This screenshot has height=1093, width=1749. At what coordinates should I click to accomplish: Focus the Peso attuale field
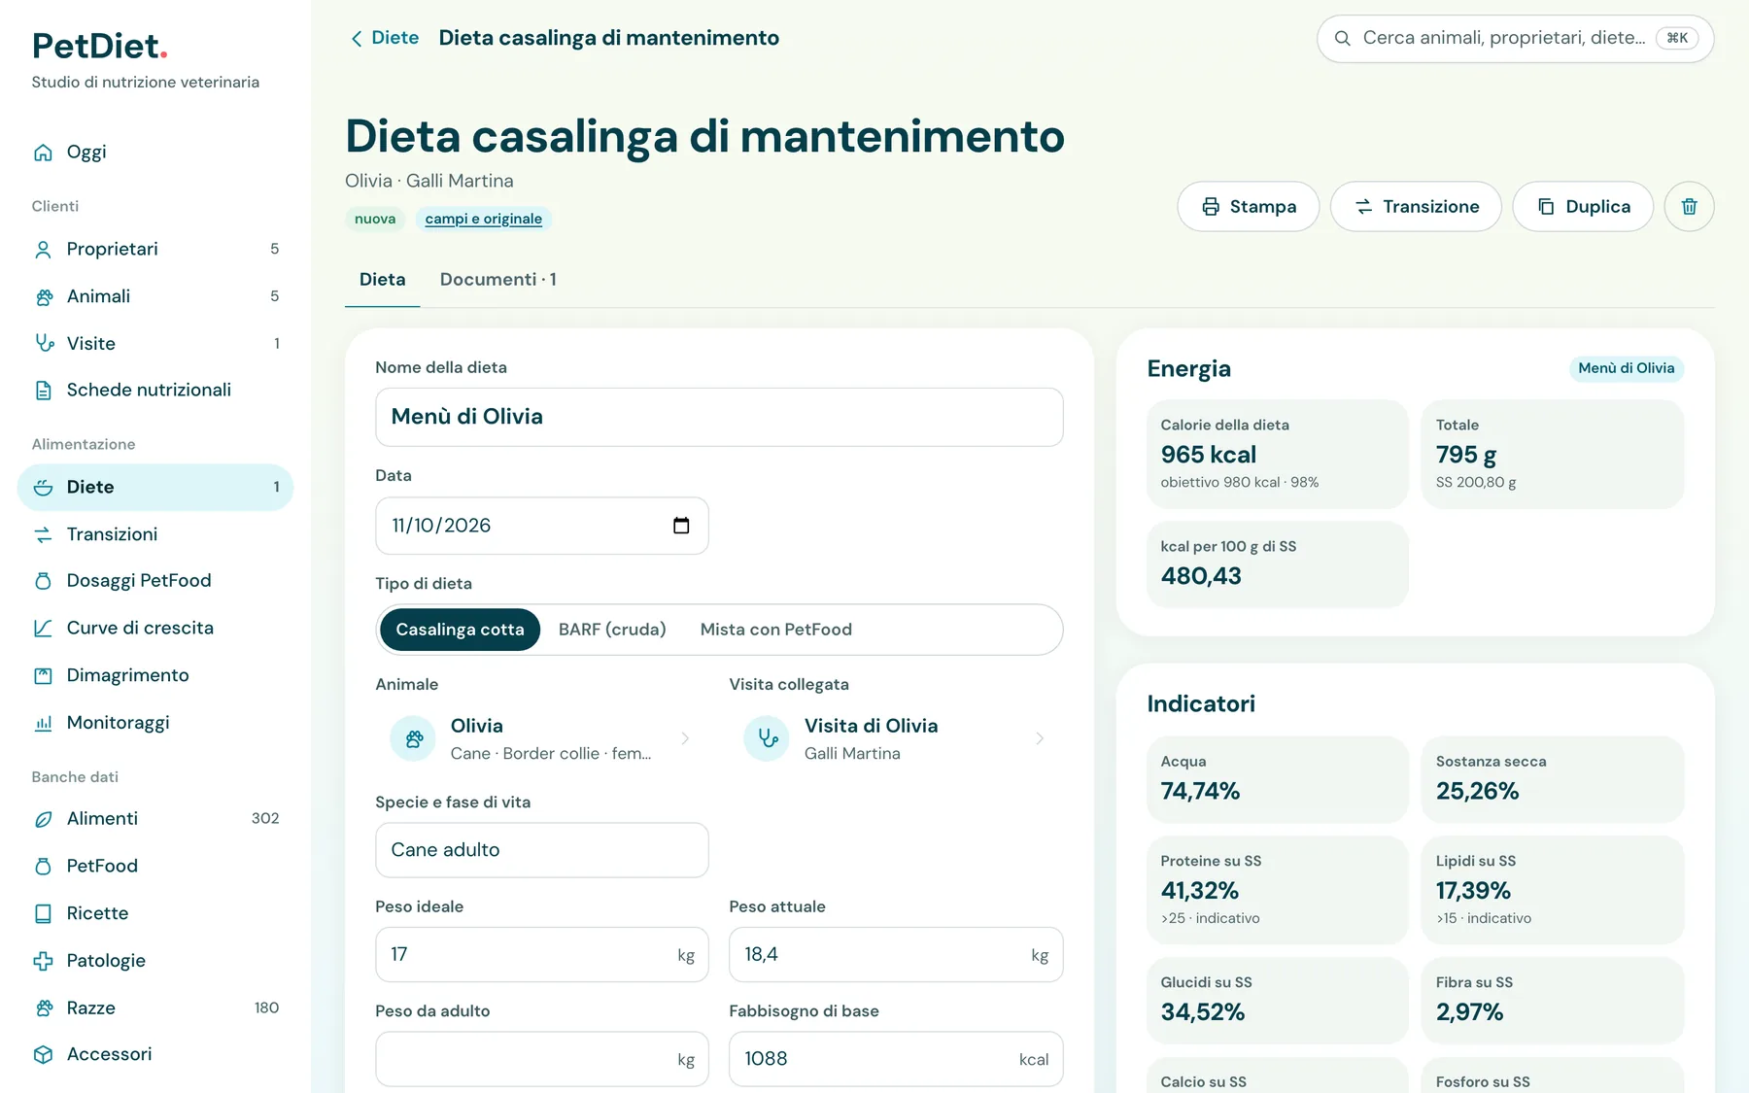tap(896, 955)
